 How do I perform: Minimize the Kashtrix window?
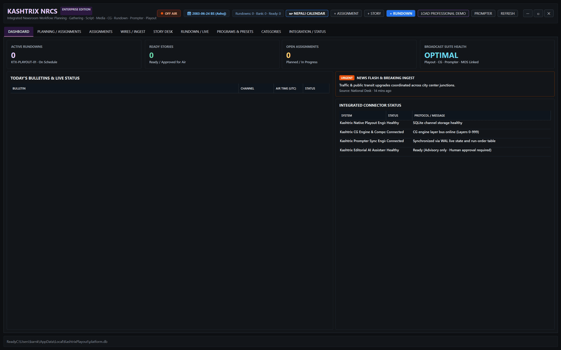click(528, 13)
